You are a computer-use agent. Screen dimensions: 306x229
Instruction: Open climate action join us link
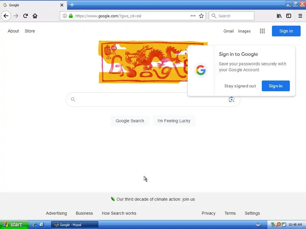tap(155, 199)
